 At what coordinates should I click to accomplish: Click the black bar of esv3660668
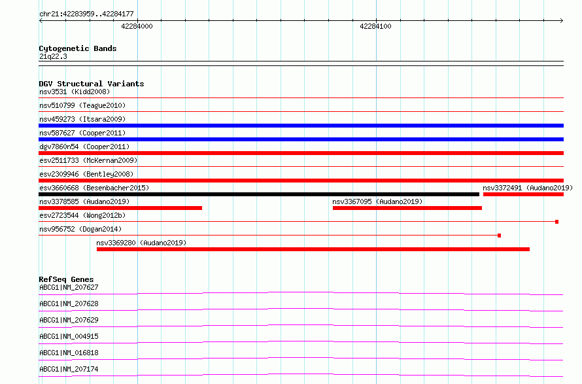(x=259, y=194)
